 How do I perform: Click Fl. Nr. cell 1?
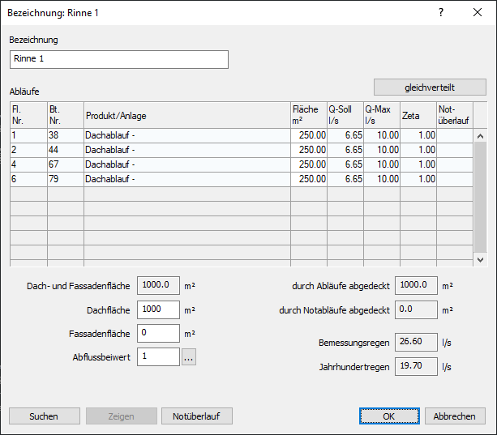click(x=28, y=135)
